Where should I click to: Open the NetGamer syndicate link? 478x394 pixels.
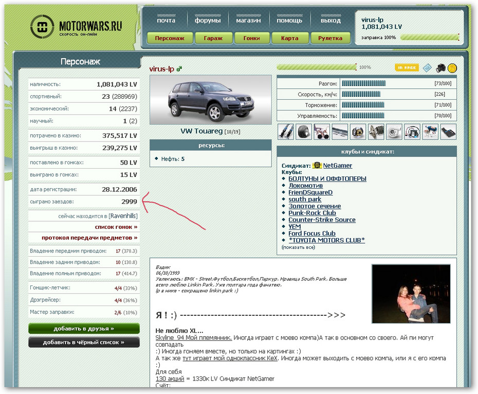tap(338, 166)
